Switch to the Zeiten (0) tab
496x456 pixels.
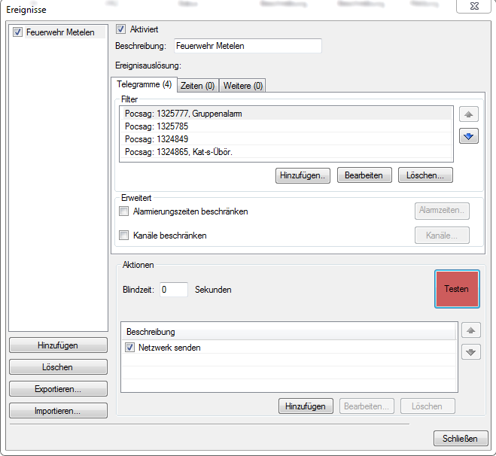pos(198,86)
